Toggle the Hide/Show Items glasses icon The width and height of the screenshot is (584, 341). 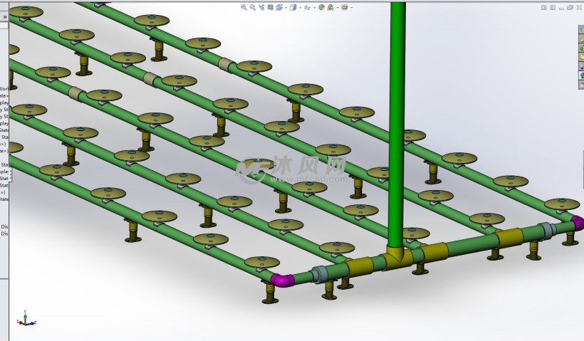[x=307, y=7]
